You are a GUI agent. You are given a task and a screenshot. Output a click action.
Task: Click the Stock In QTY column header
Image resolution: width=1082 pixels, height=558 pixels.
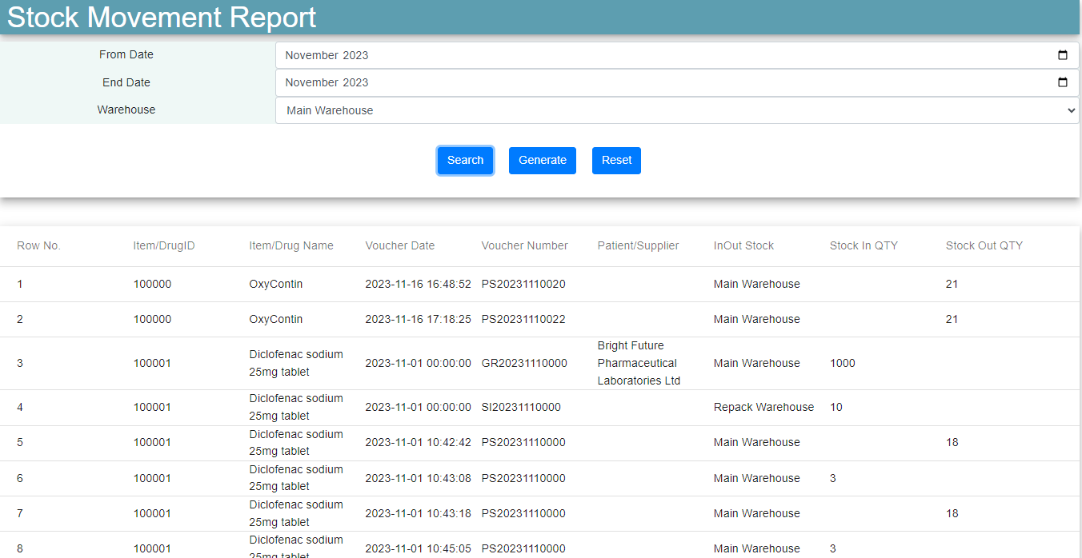[x=864, y=245]
